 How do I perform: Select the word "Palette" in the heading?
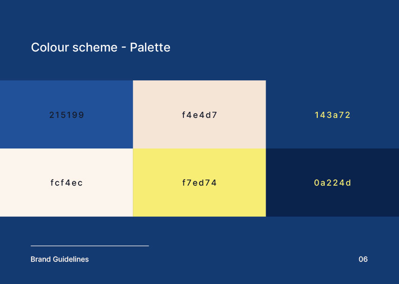coord(150,47)
